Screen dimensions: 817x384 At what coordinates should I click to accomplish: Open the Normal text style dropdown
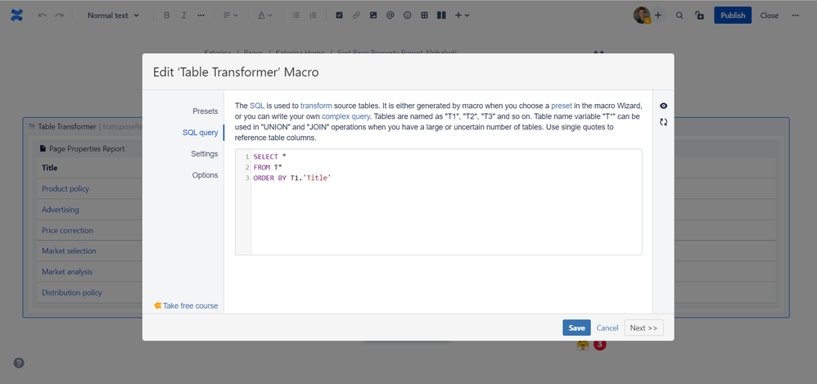coord(113,16)
